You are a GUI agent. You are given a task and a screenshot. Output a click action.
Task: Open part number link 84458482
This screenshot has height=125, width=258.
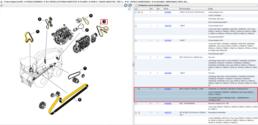168,104
